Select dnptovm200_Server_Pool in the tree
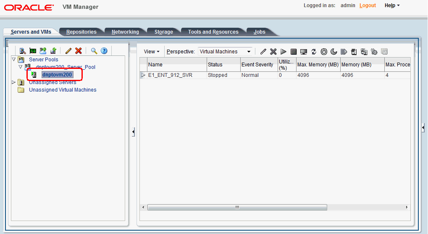The image size is (428, 234). [x=66, y=67]
